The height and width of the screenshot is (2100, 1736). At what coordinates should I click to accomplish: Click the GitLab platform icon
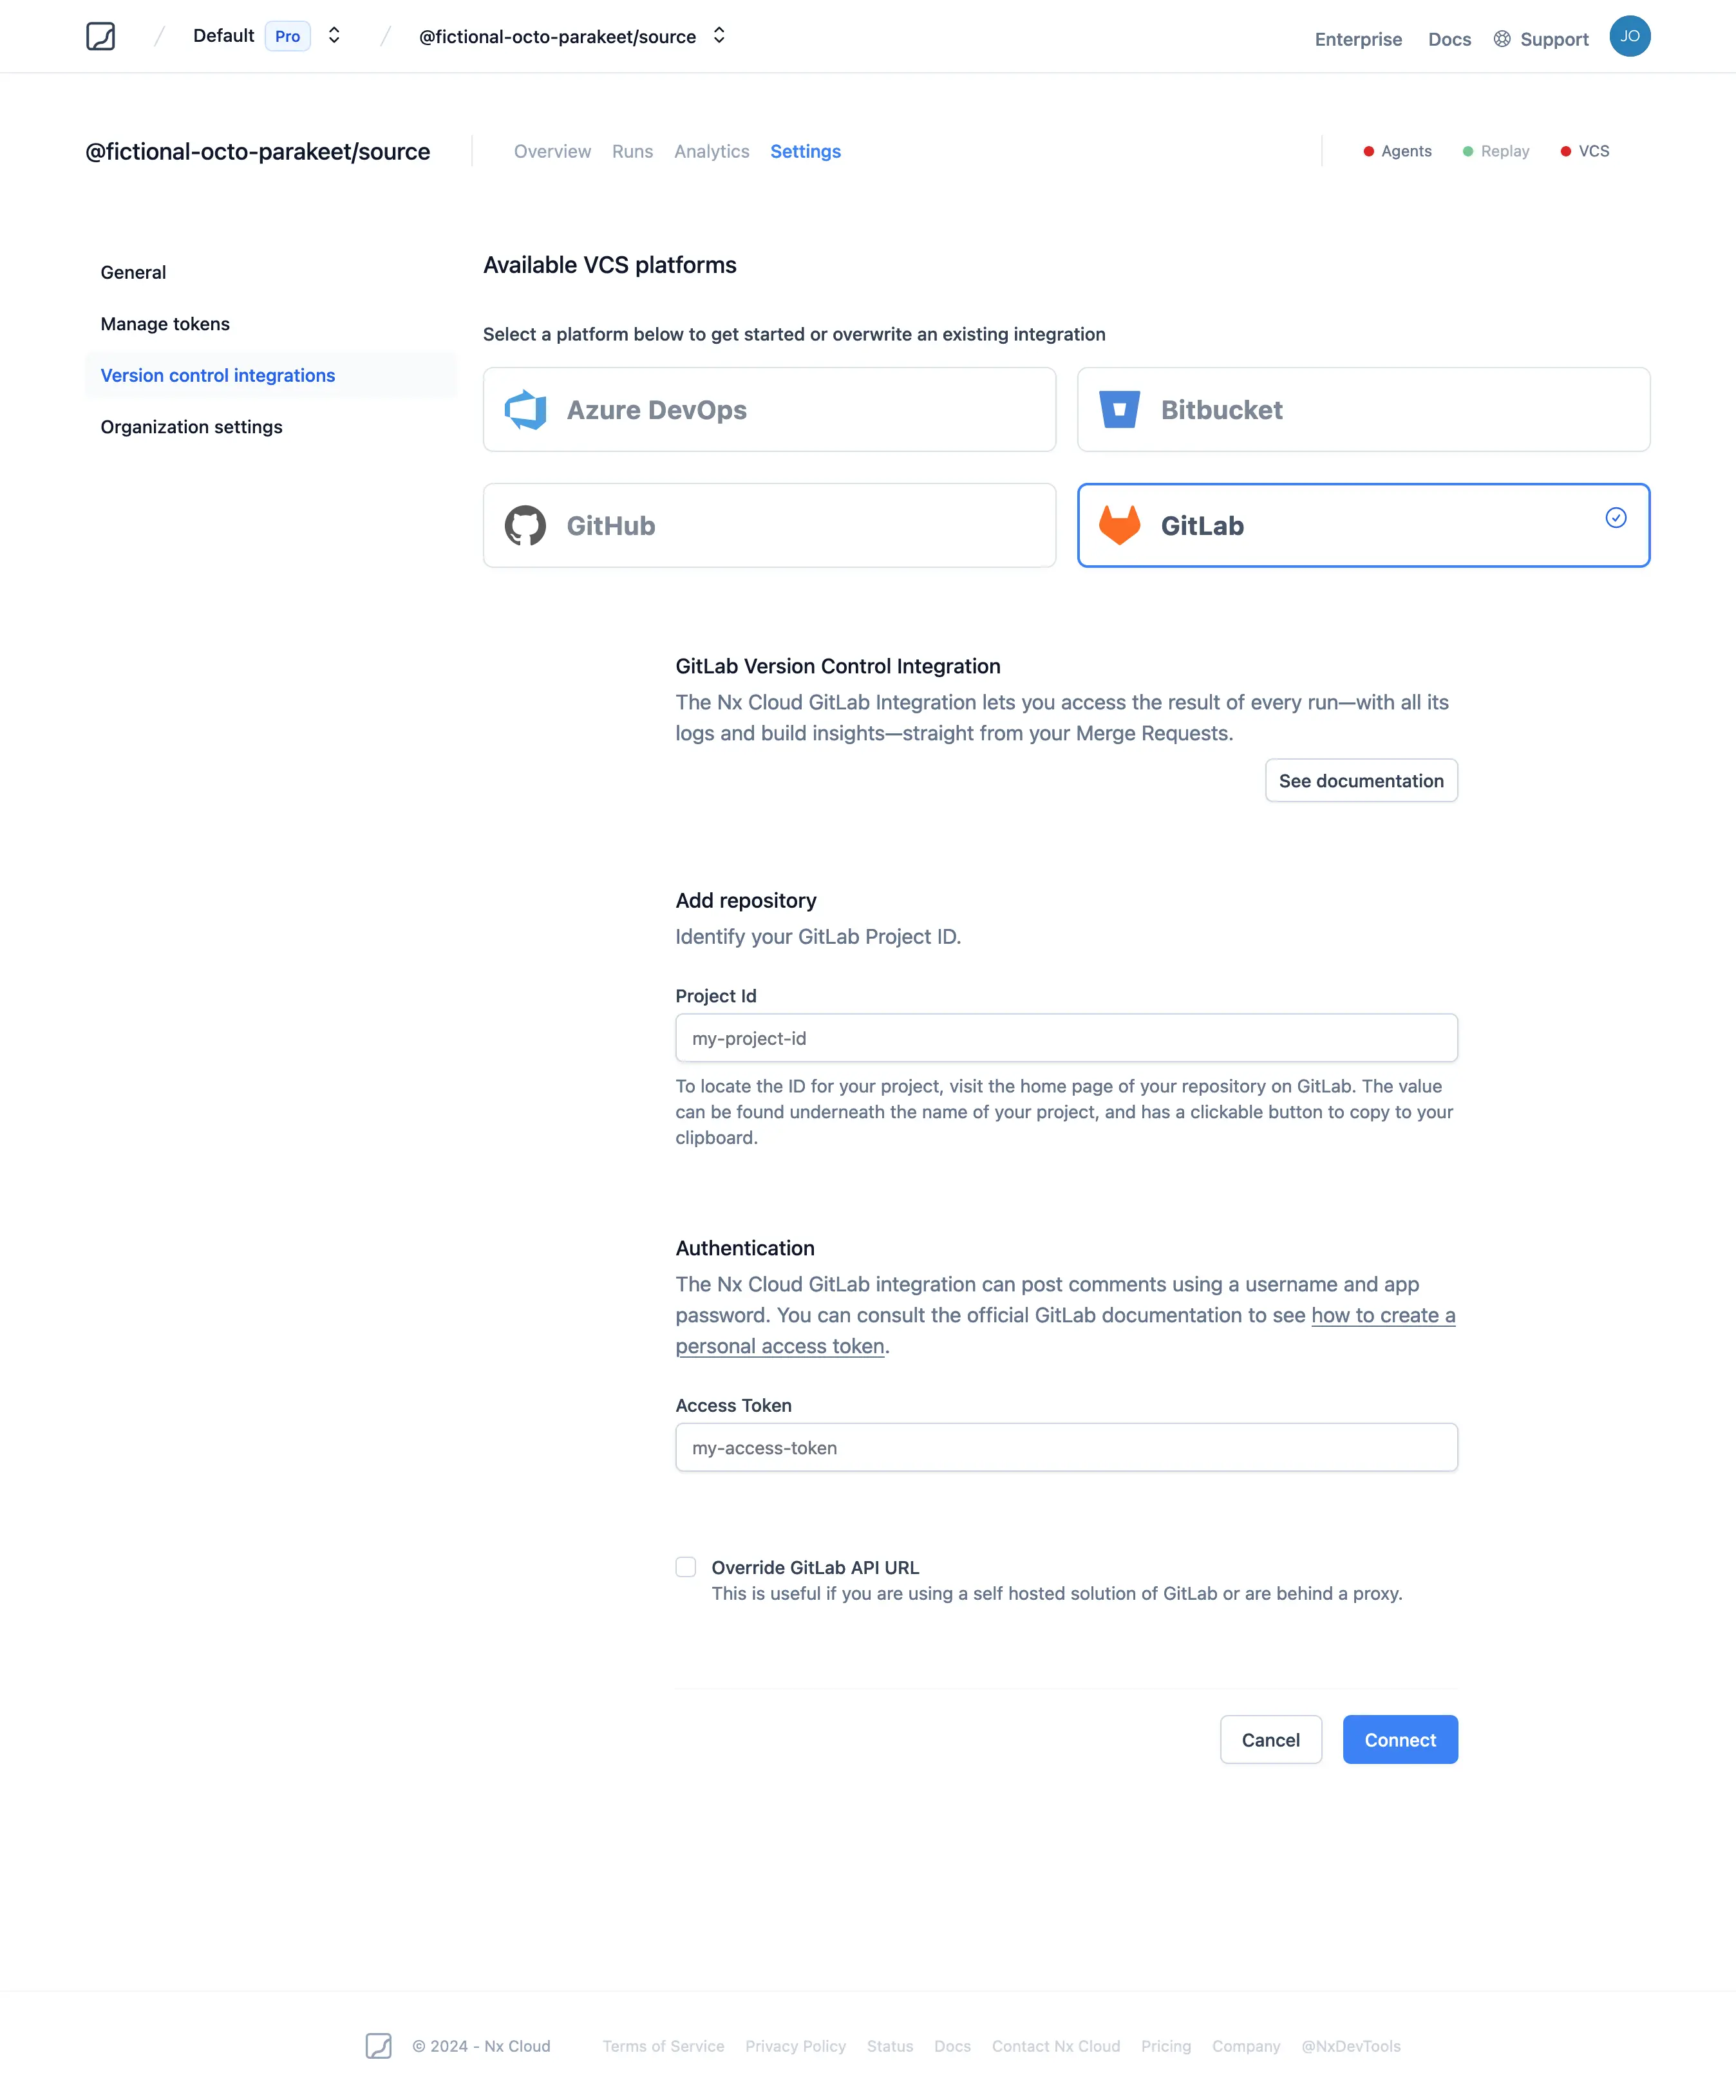pyautogui.click(x=1118, y=523)
